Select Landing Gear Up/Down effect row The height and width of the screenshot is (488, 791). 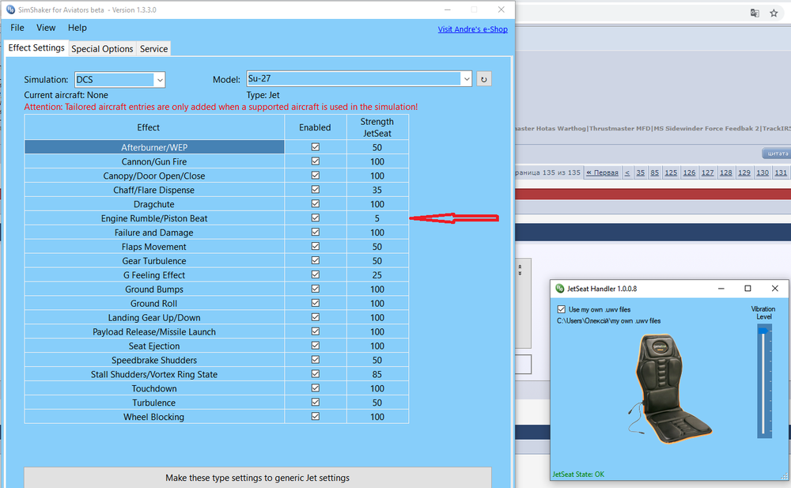click(154, 317)
